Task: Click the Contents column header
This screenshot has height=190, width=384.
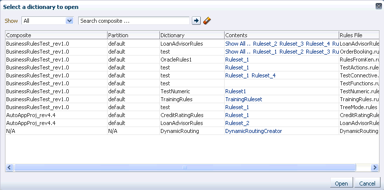Action: point(281,35)
